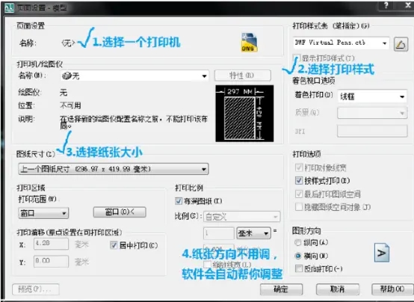414x302 pixels.
Task: Click the AutoCAD title bar app icon
Action: click(x=9, y=8)
